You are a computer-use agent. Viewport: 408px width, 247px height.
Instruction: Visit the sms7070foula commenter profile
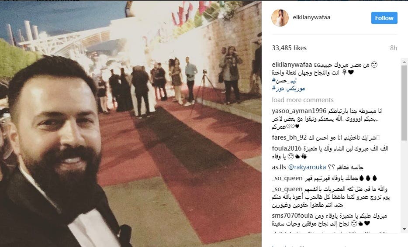[x=293, y=216]
